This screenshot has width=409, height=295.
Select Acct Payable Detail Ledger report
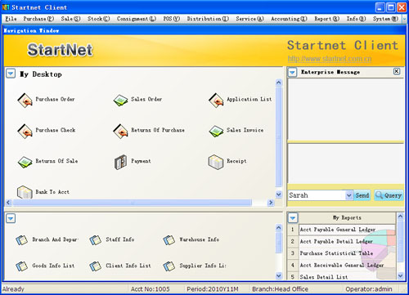click(x=347, y=241)
